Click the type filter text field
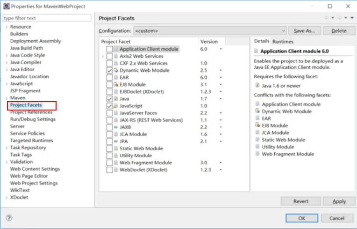The width and height of the screenshot is (357, 229). click(47, 18)
